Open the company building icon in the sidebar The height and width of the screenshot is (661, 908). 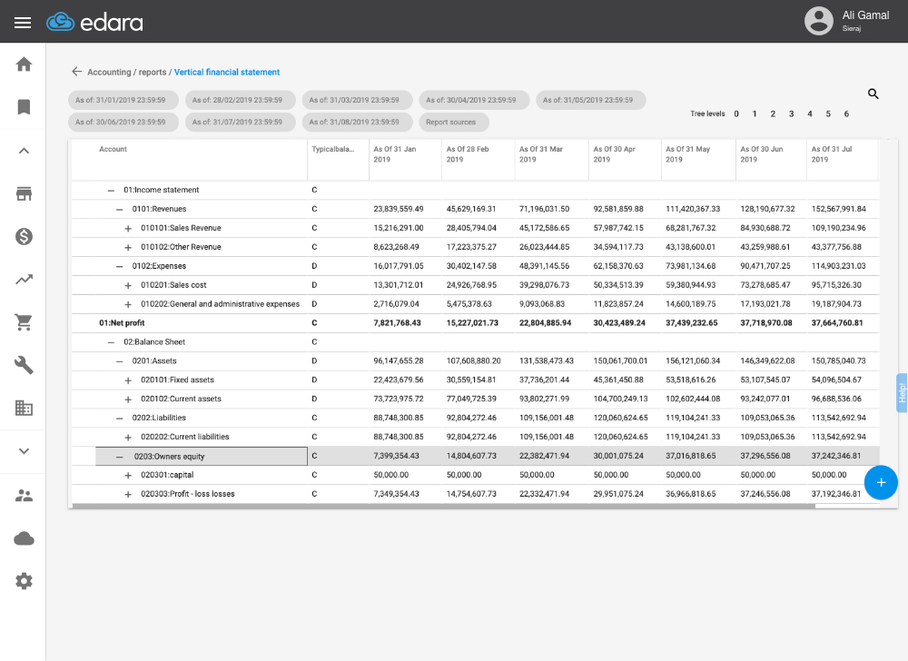click(24, 408)
